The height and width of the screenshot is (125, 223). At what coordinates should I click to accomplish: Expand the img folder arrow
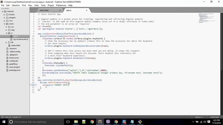point(6,30)
